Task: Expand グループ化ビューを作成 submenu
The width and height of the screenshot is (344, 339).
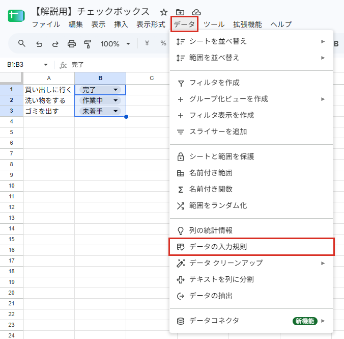Action: pos(251,99)
